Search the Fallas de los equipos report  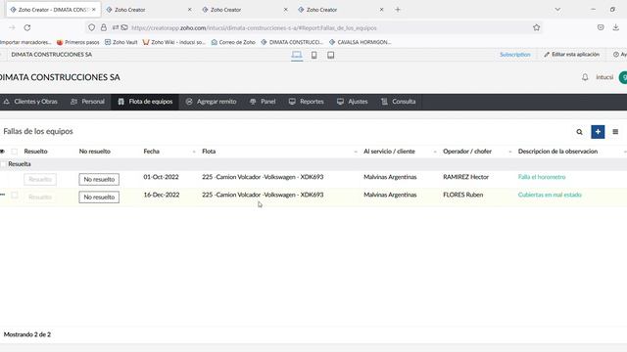(579, 132)
